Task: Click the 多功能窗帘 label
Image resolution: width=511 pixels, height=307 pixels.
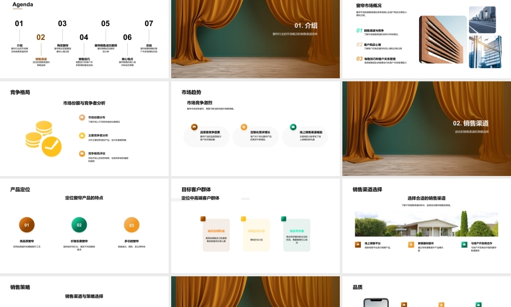Action: [132, 242]
